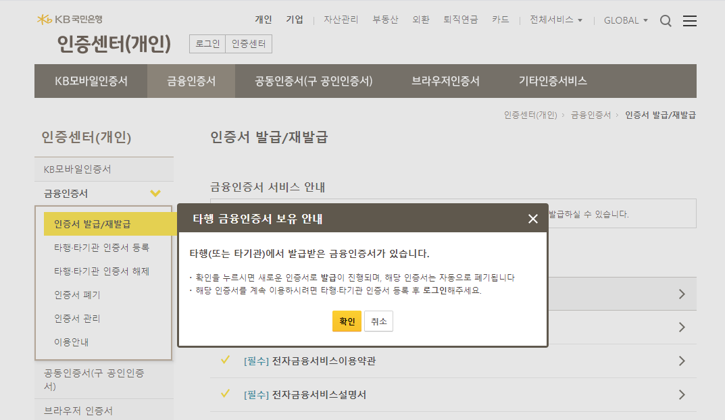Click the 인증센터(개인) page title
The image size is (725, 420).
[x=114, y=44]
